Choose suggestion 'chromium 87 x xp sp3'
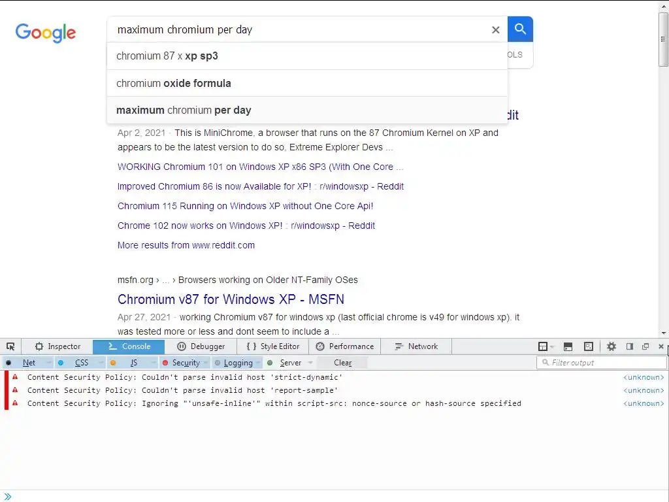The image size is (669, 502). coord(307,56)
